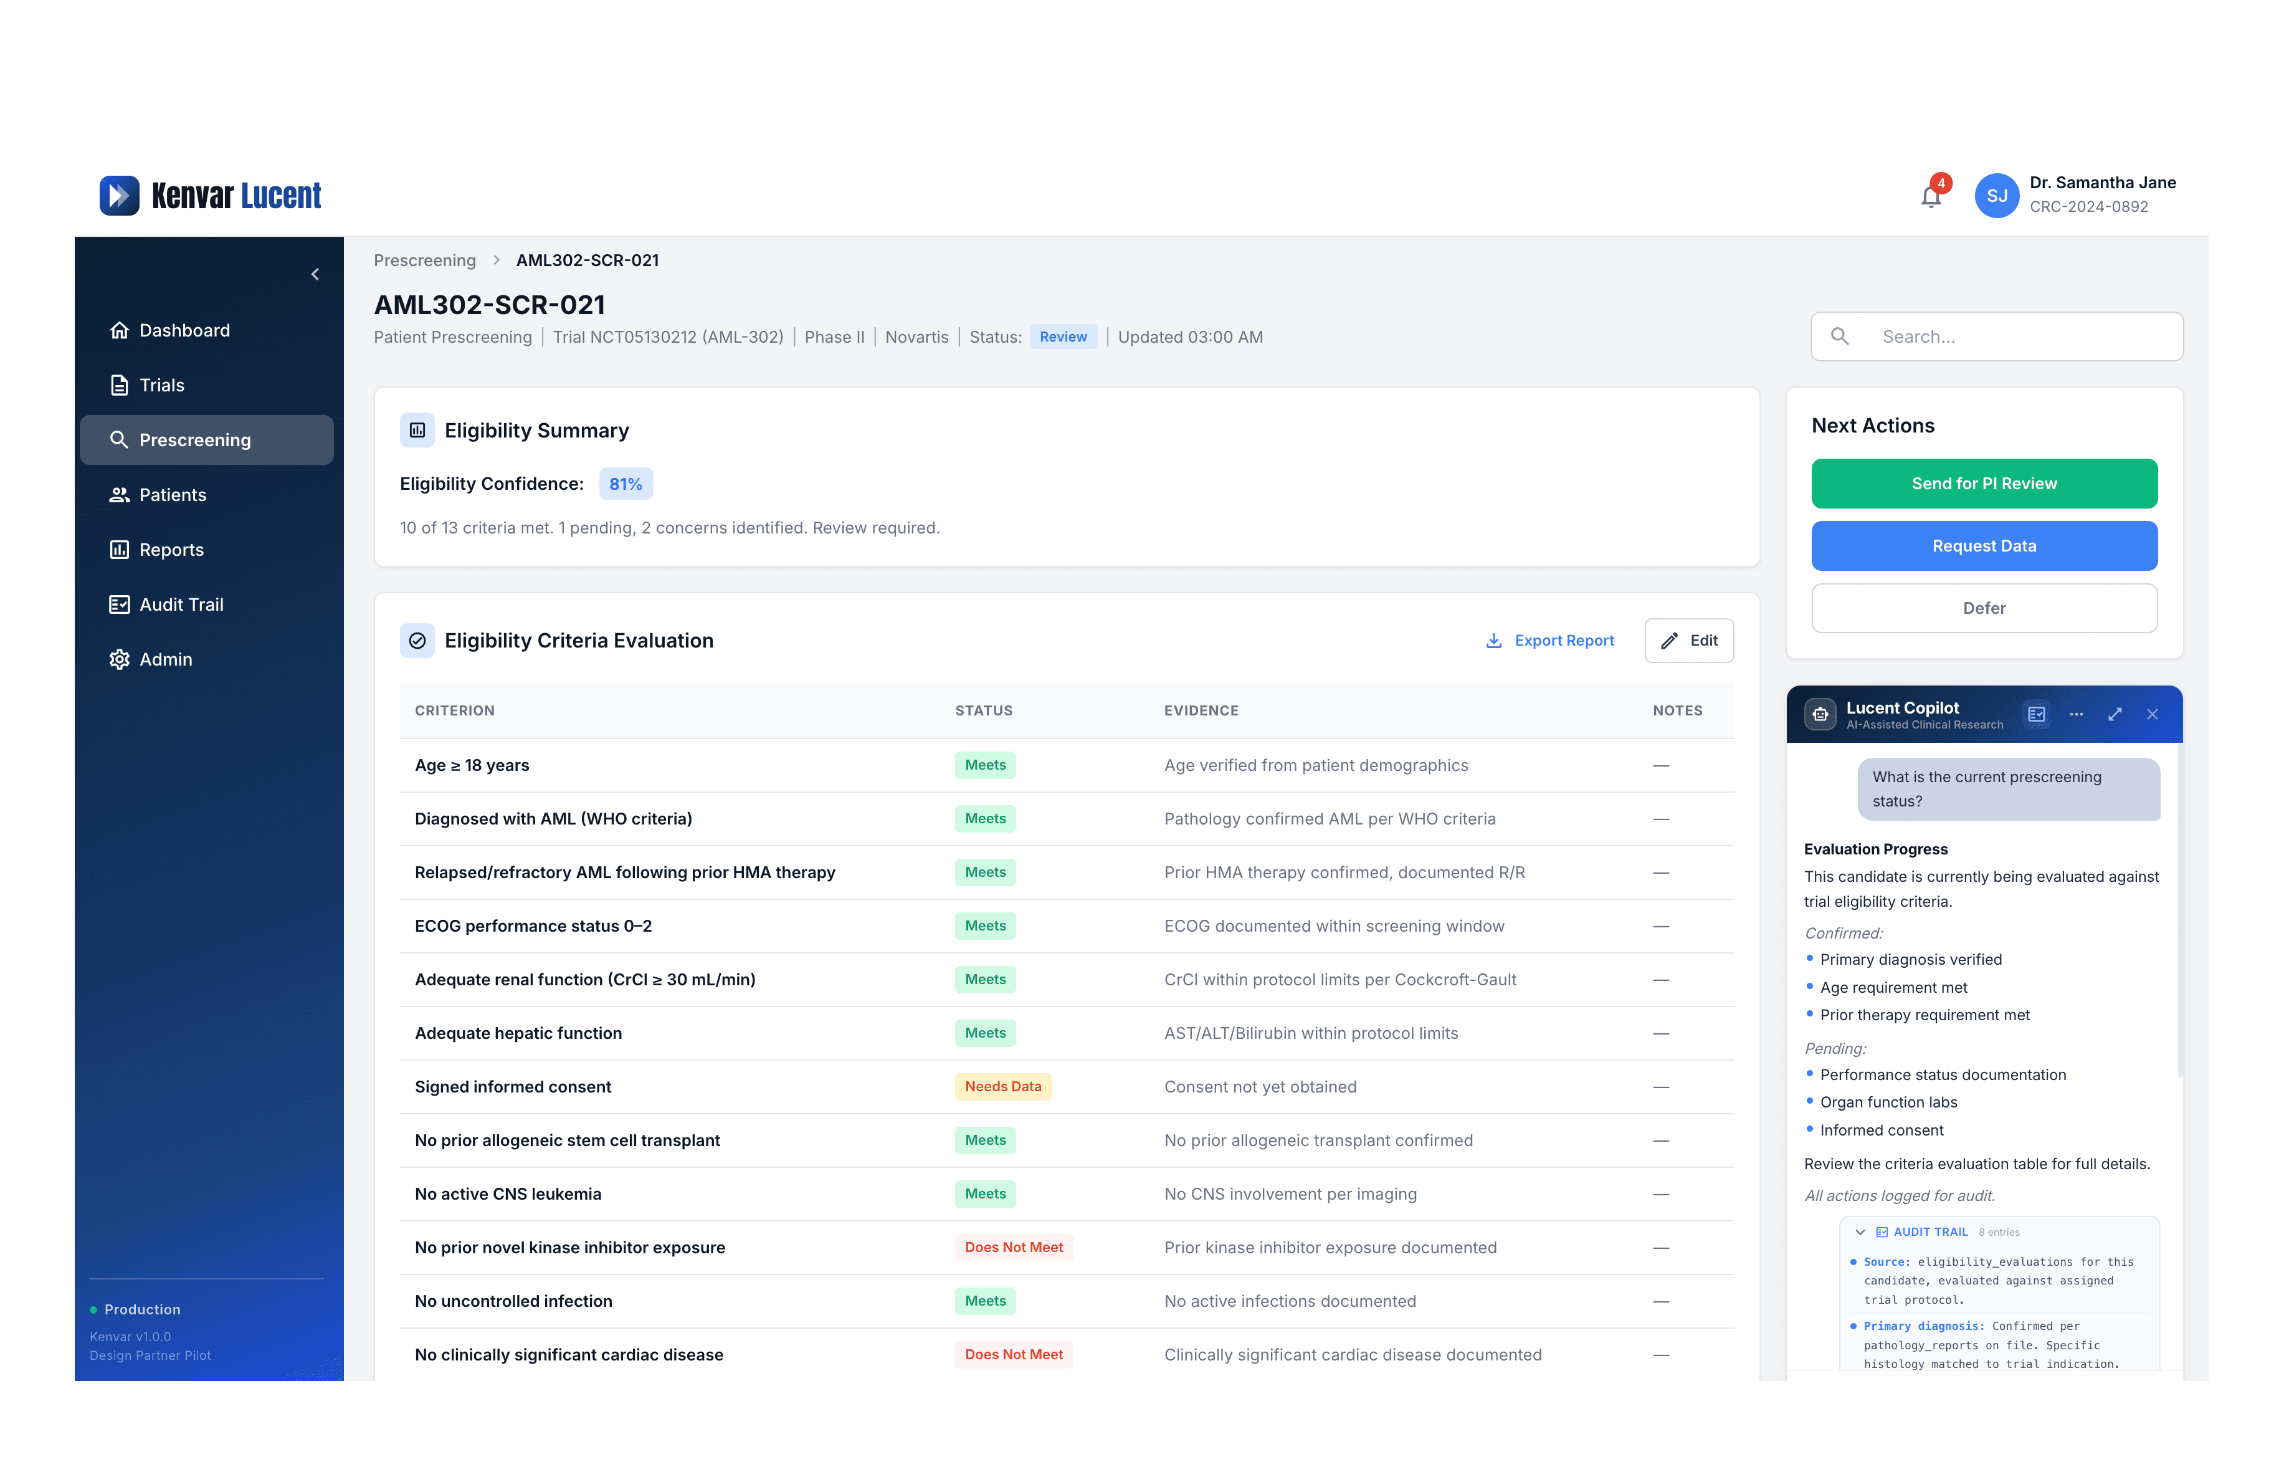
Task: Click the Send for PI Review button
Action: 1984,484
